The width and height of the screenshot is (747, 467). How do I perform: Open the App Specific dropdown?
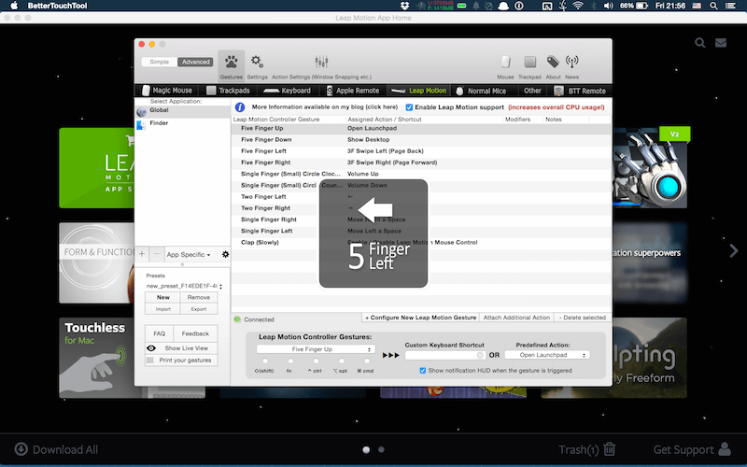[x=189, y=254]
